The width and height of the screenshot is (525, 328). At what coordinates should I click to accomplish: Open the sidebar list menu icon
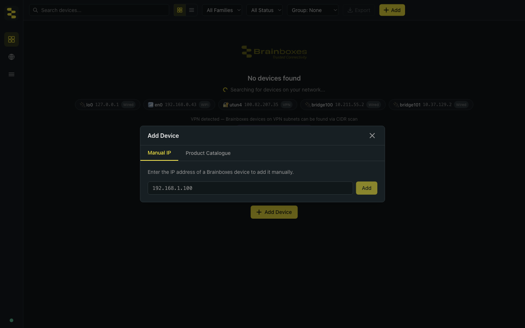pos(12,74)
